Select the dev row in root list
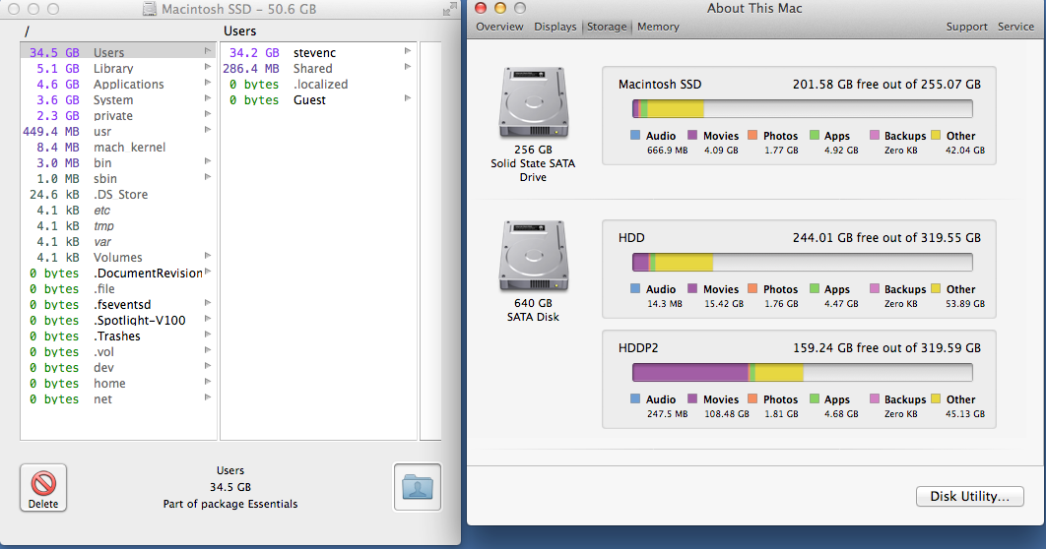Image resolution: width=1046 pixels, height=549 pixels. pyautogui.click(x=118, y=368)
